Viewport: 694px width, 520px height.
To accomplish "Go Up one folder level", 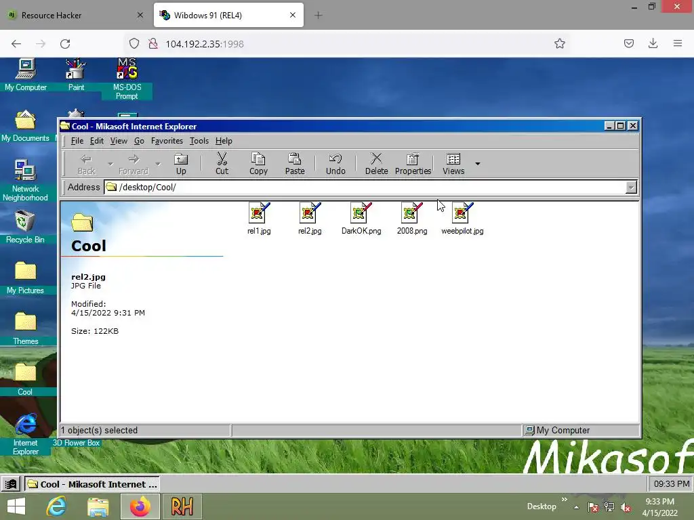I will [x=181, y=164].
